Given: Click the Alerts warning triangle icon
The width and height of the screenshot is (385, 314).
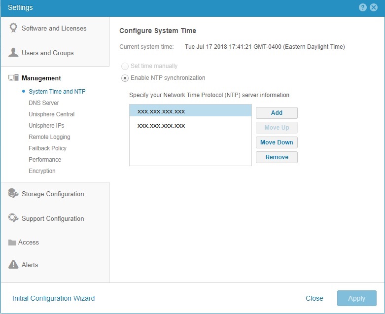Looking at the screenshot, I should coord(13,265).
